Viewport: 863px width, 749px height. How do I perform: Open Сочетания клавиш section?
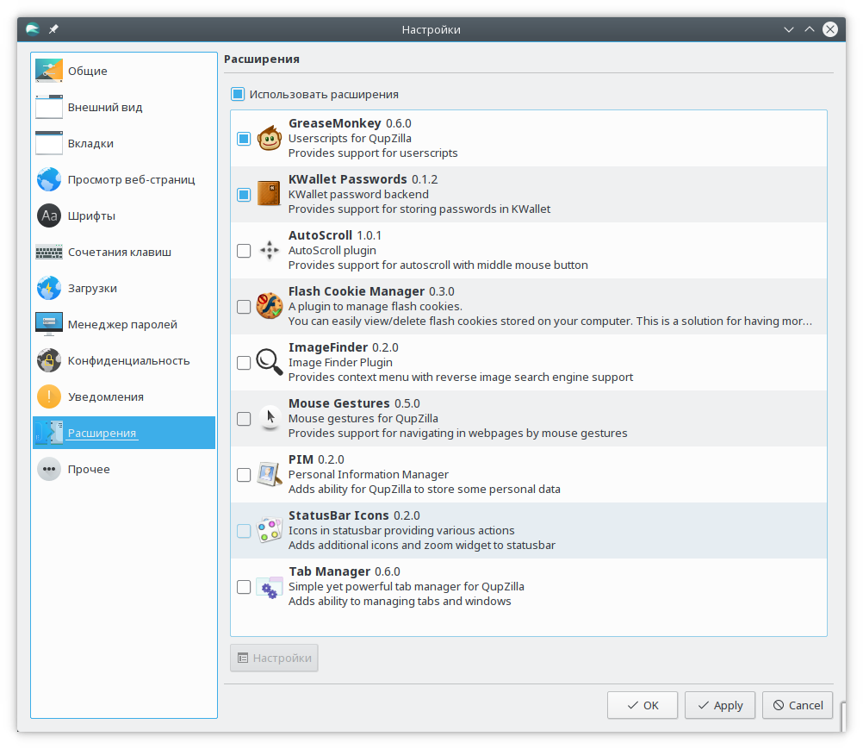coord(124,253)
